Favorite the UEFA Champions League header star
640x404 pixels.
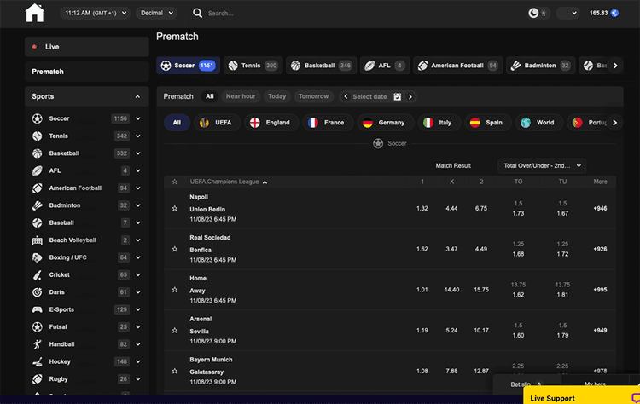tap(175, 182)
